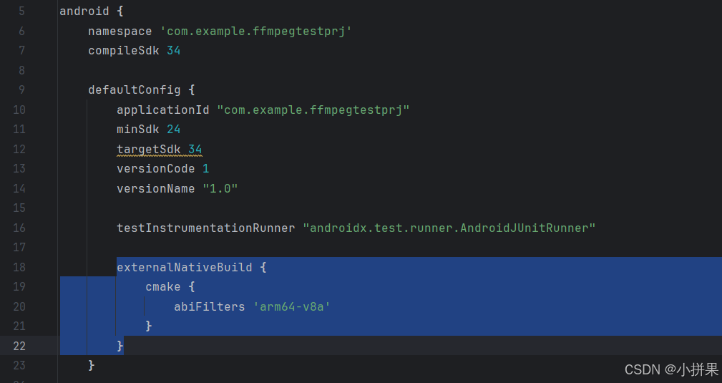This screenshot has width=722, height=383.
Task: Click the 'compileSdk' property
Action: (123, 50)
